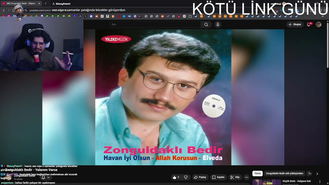
Task: Open the MAL bookmark icon
Action: pos(130,16)
